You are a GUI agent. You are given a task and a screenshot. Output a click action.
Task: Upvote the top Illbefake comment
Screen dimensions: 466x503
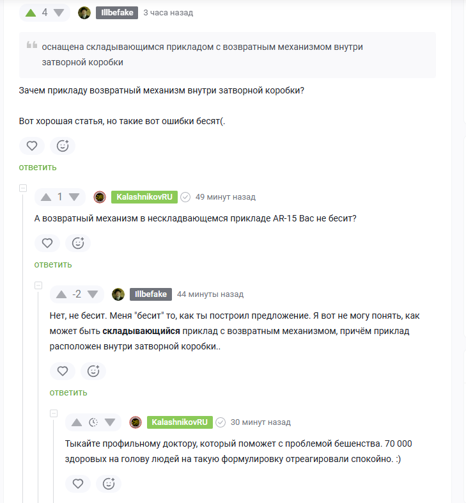point(30,13)
